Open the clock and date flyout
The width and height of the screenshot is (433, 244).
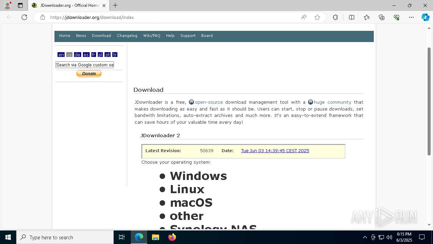click(405, 237)
